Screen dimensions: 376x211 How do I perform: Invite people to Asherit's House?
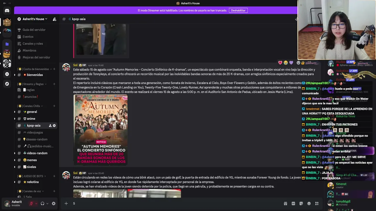point(54,19)
